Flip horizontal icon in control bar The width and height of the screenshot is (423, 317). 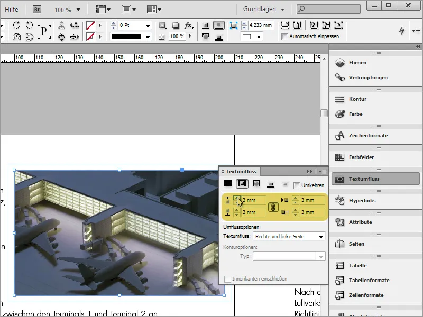pyautogui.click(x=16, y=36)
